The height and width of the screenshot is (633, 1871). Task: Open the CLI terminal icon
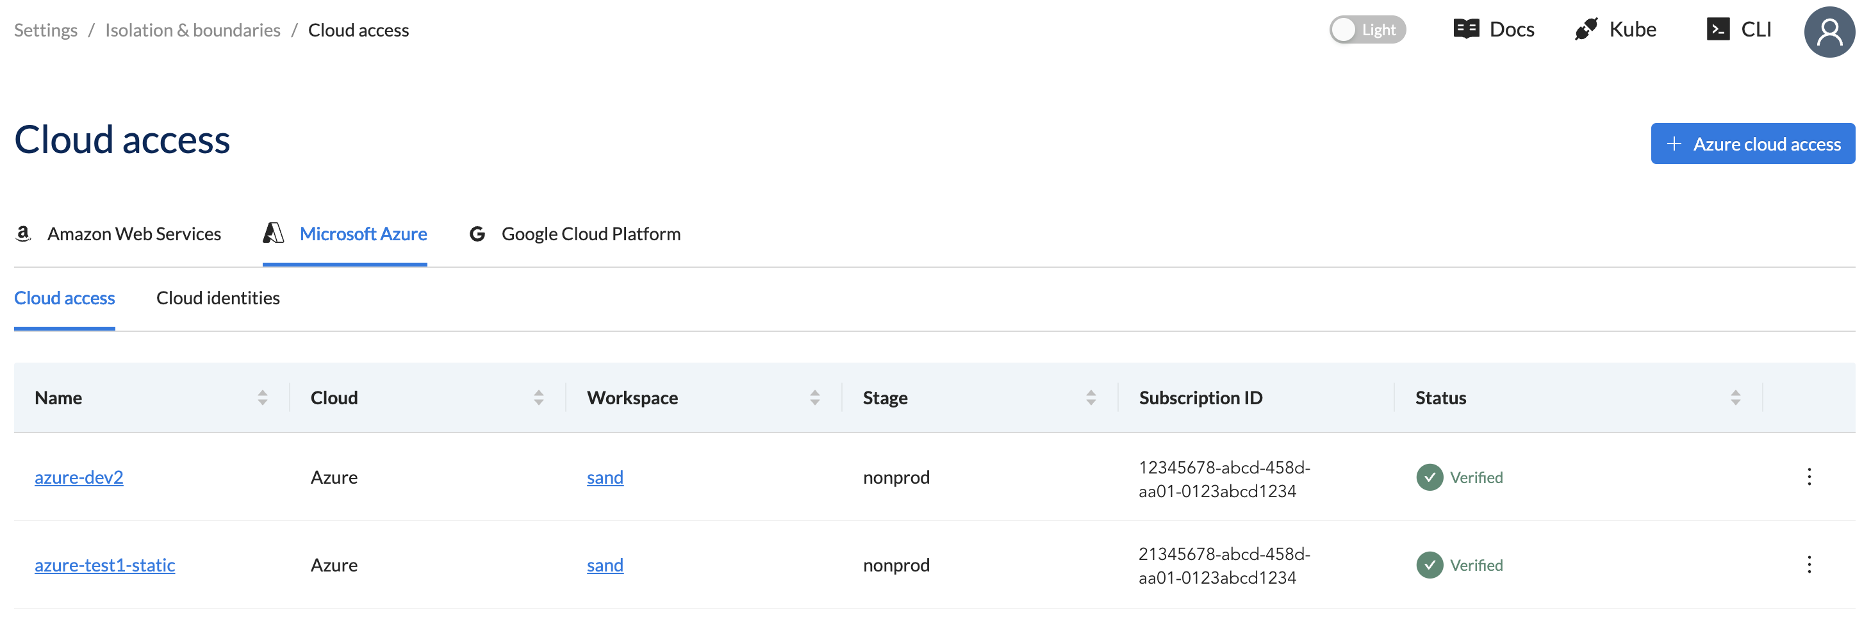point(1718,29)
